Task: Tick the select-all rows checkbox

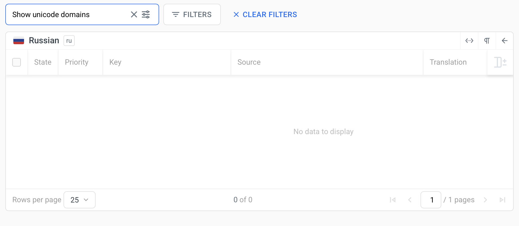Action: click(17, 62)
